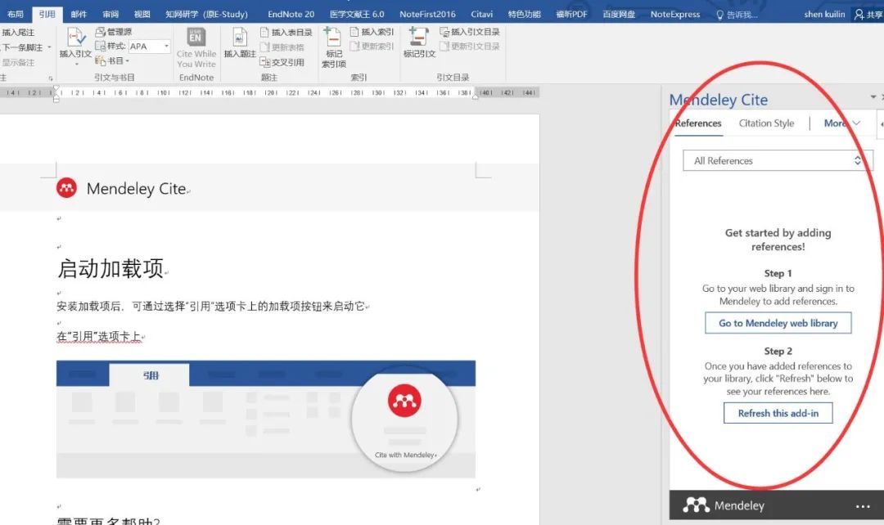Click Insert Table of Authorities (插入引文目录)
Screen dimensions: 884x525
[470, 32]
